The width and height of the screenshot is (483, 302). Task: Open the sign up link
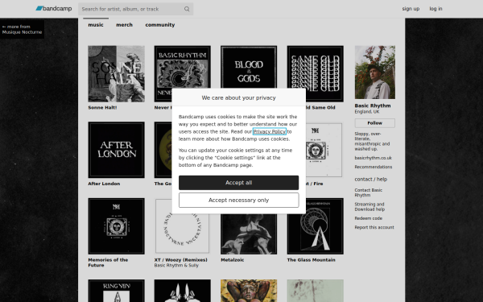pos(411,9)
